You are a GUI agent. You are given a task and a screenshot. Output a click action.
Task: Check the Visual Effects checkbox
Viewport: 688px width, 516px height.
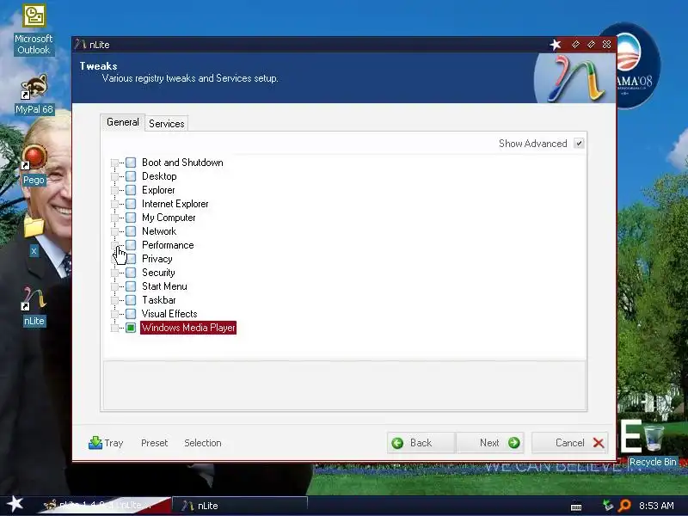point(131,314)
